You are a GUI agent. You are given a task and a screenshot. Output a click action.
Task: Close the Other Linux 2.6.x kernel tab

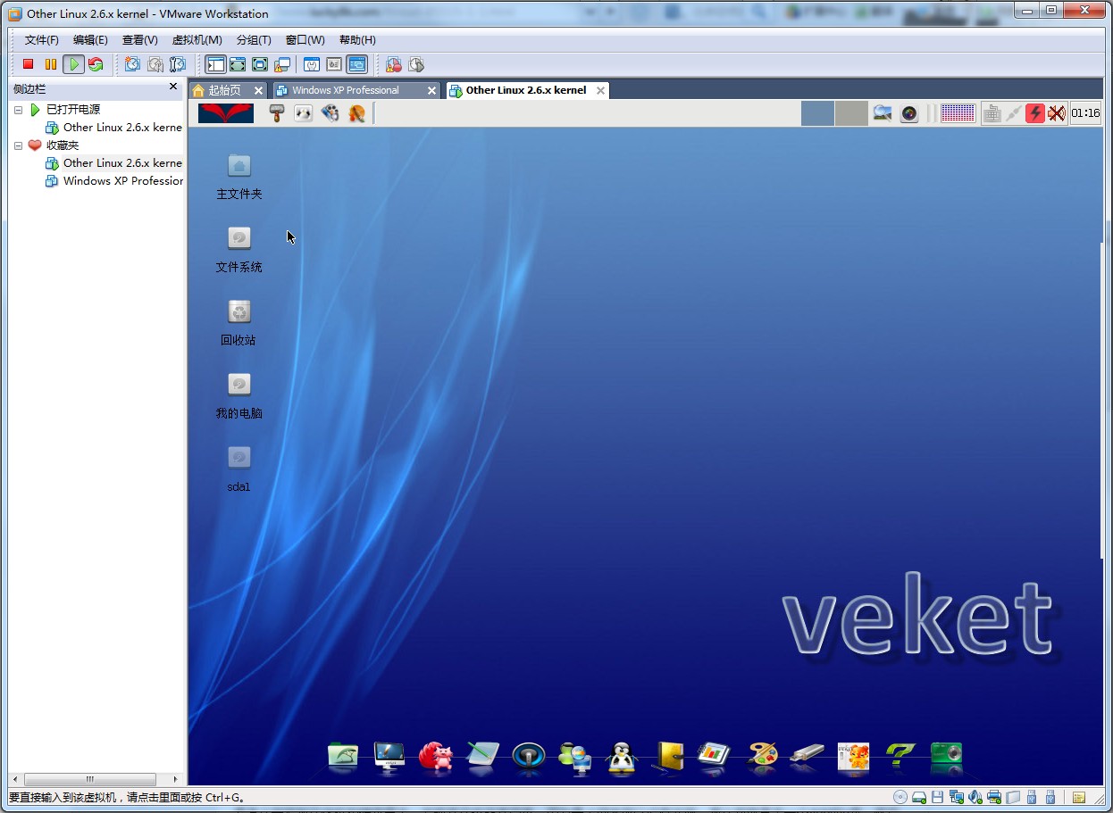coord(601,90)
